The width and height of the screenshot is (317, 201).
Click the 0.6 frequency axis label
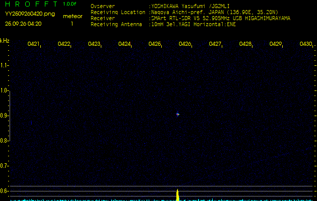(x=5, y=190)
